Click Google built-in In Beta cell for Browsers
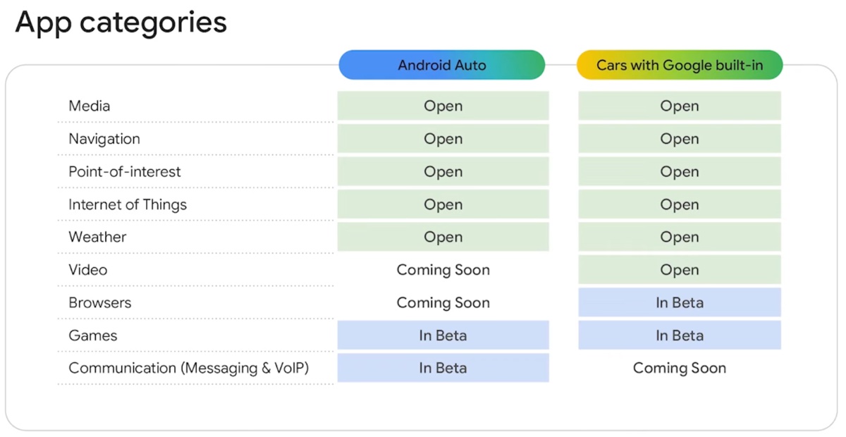Screen dimensions: 846x437 pos(680,303)
